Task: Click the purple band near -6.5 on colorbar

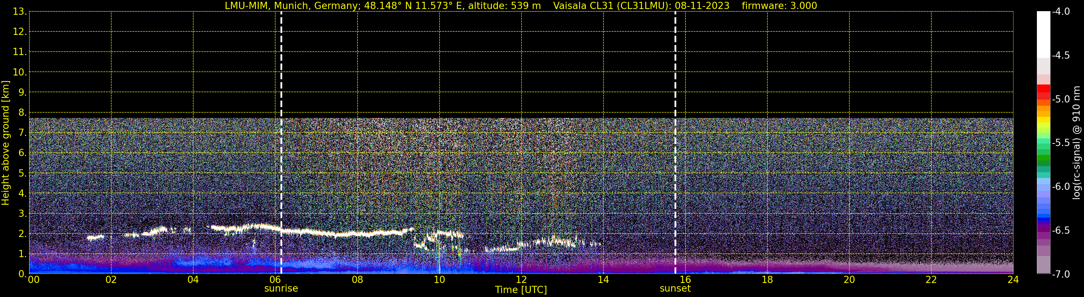Action: [x=1043, y=230]
